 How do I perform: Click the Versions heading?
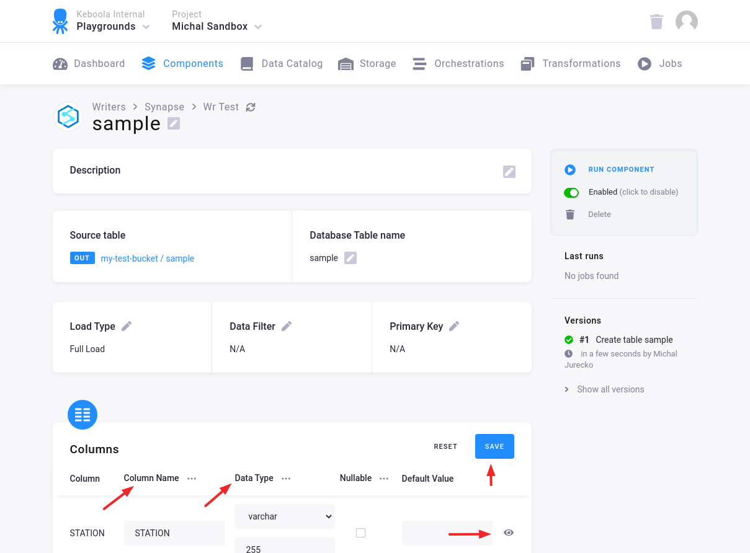click(583, 321)
